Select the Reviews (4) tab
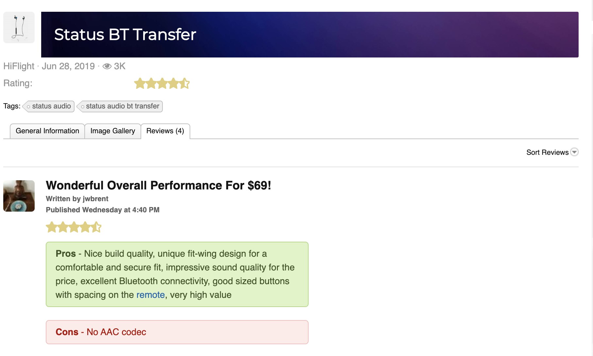The width and height of the screenshot is (593, 356). pyautogui.click(x=165, y=131)
